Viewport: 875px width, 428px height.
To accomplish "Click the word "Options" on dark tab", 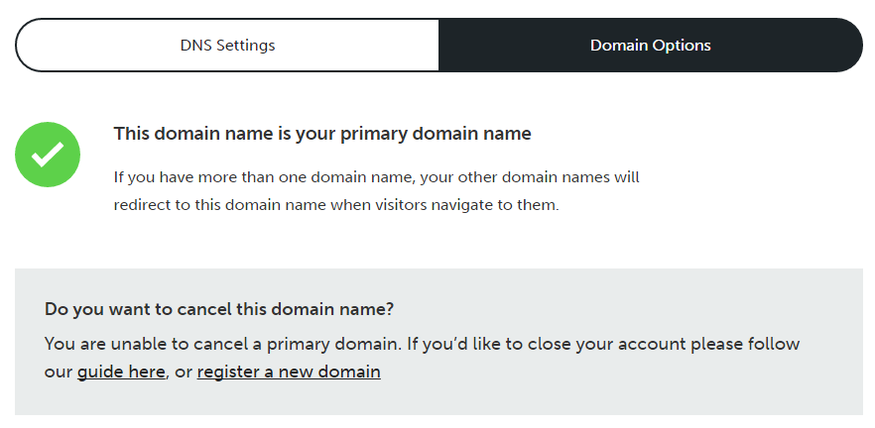I will tap(681, 46).
